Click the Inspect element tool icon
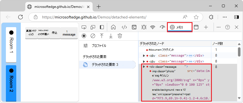Image resolution: width=243 pixels, height=103 pixels. tap(84, 27)
